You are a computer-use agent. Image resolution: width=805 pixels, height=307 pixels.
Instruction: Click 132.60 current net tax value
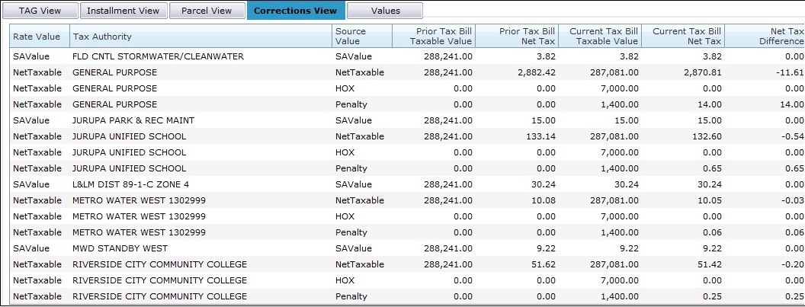[x=706, y=136]
